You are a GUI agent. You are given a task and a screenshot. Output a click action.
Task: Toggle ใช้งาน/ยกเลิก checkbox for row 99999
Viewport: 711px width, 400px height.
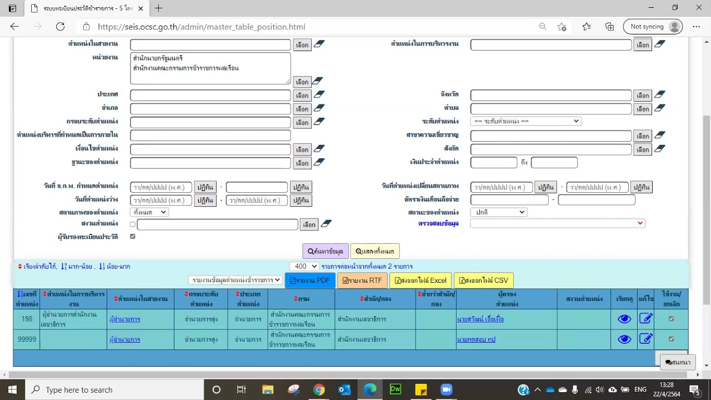[671, 339]
